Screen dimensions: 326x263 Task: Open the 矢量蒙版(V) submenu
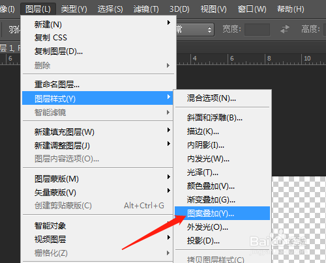click(x=97, y=192)
